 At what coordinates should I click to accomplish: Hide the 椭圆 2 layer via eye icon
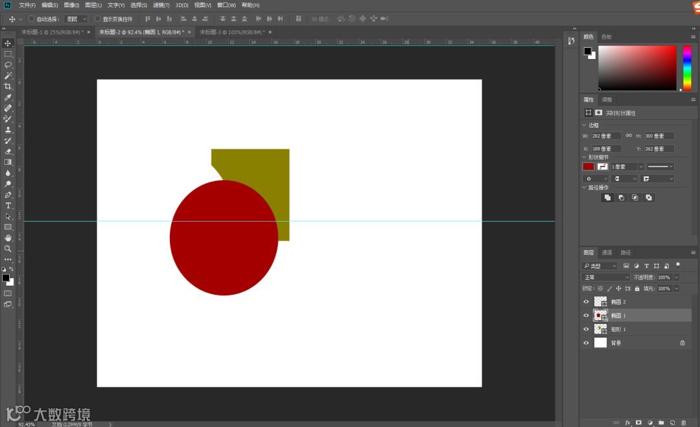(x=586, y=302)
